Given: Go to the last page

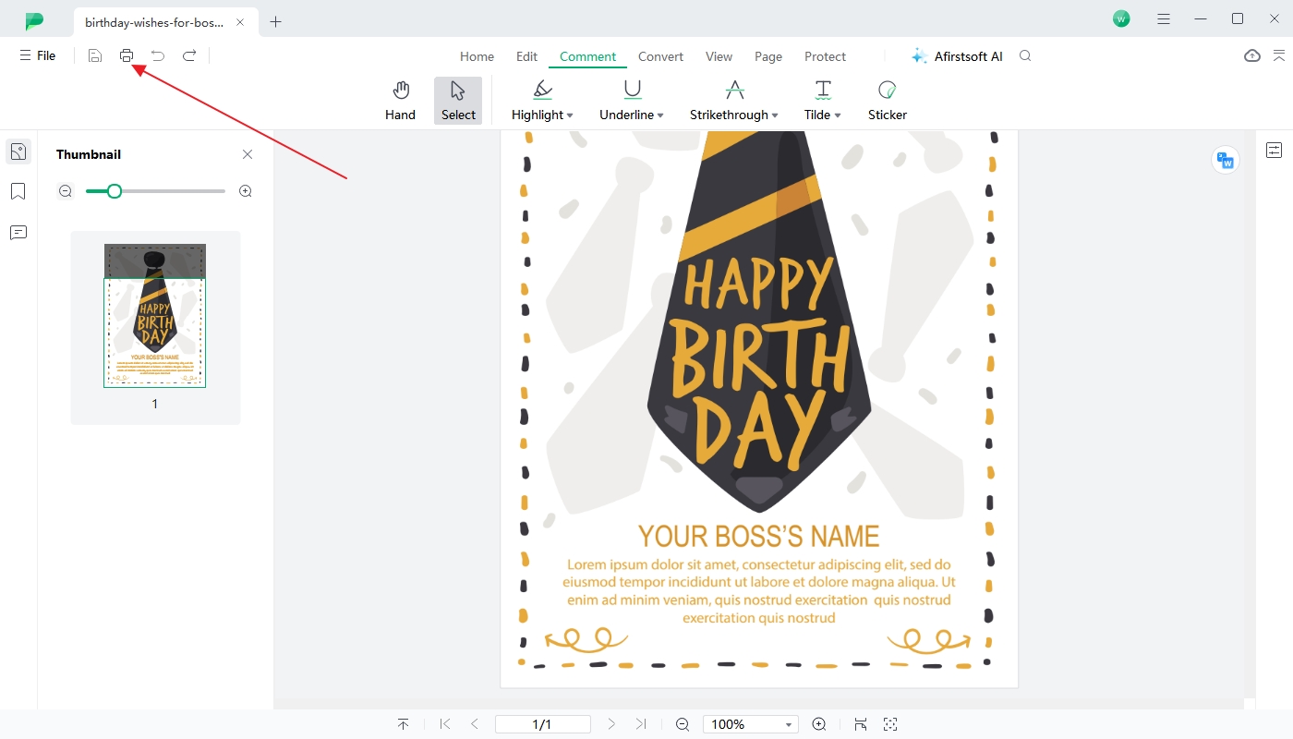Looking at the screenshot, I should pos(641,724).
